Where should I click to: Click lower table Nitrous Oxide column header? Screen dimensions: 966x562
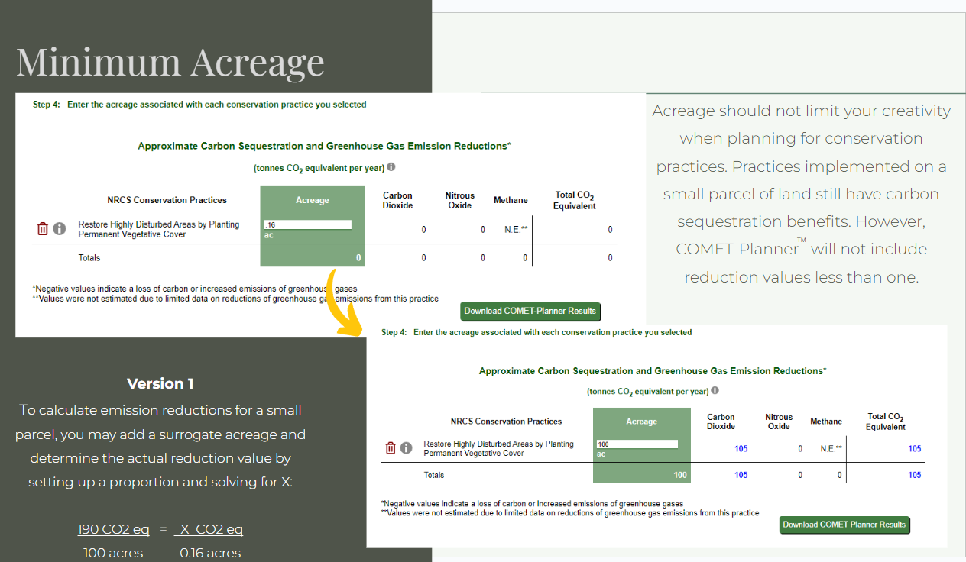[779, 421]
